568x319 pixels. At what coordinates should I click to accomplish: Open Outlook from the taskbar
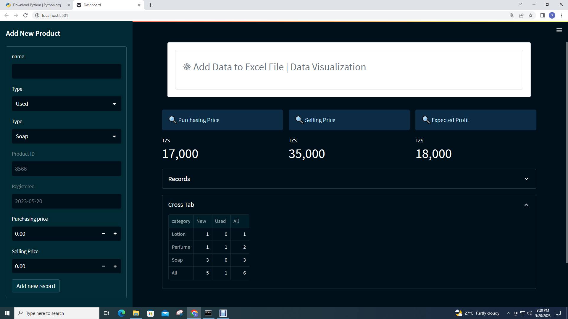[x=165, y=313]
